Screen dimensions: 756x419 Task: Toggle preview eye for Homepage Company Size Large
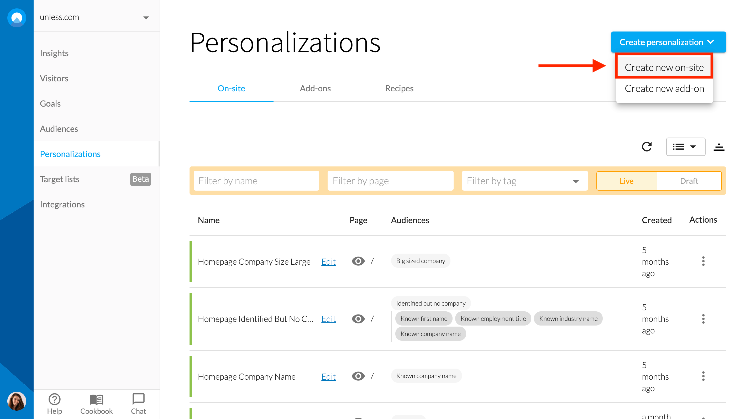pos(358,261)
